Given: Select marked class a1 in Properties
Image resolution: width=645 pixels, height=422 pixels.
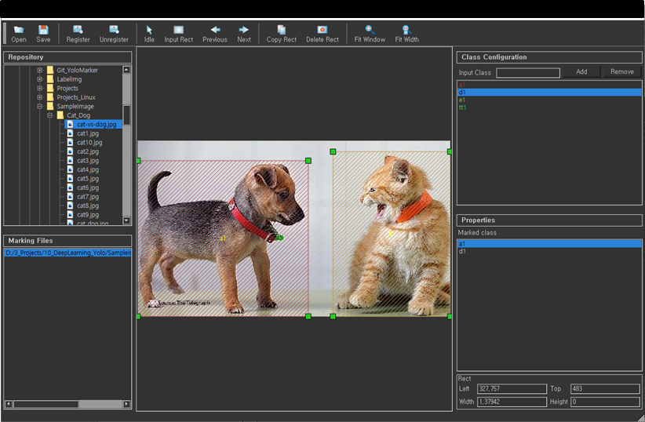Looking at the screenshot, I should coord(549,243).
